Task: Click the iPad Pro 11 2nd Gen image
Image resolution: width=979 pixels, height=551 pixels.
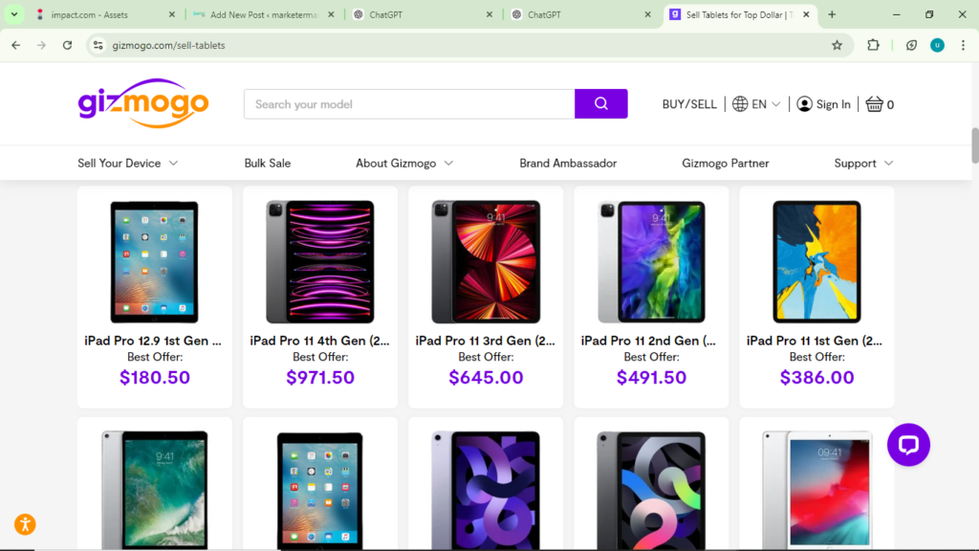Action: point(651,262)
